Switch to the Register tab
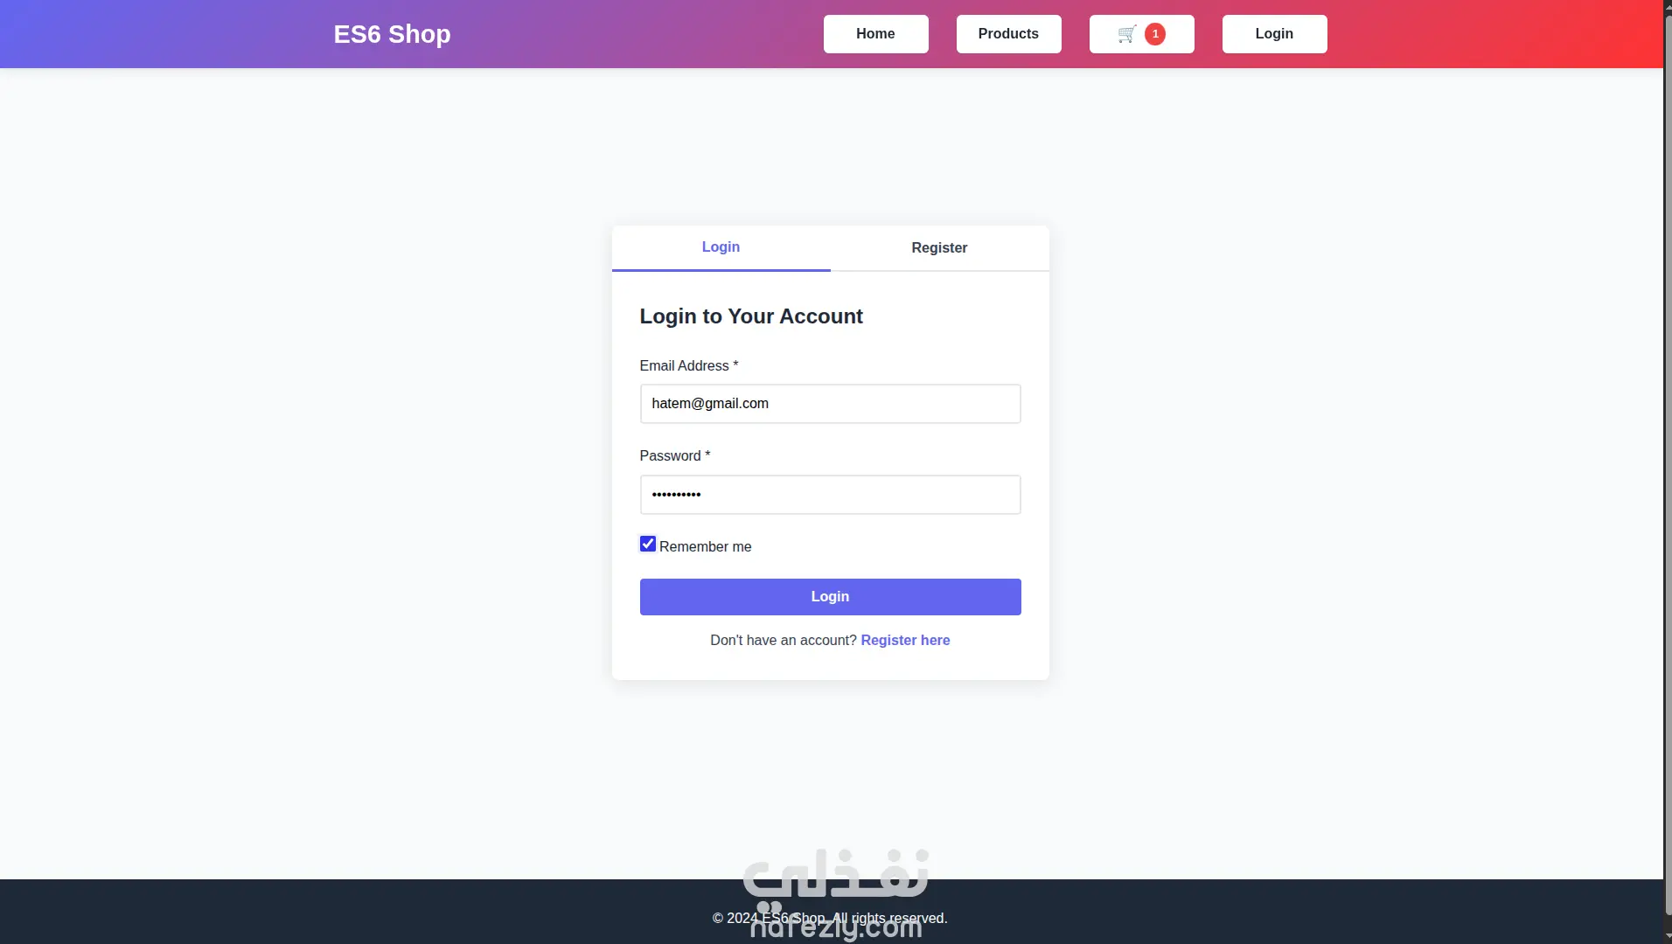Image resolution: width=1672 pixels, height=944 pixels. pyautogui.click(x=939, y=248)
